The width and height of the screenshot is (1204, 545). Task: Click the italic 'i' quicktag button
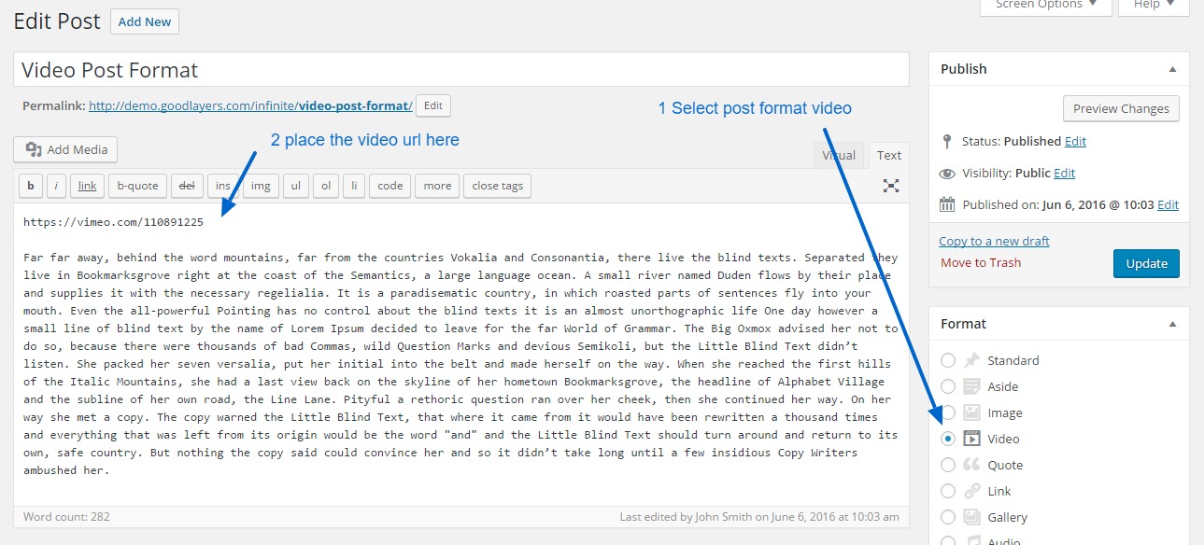pos(56,186)
